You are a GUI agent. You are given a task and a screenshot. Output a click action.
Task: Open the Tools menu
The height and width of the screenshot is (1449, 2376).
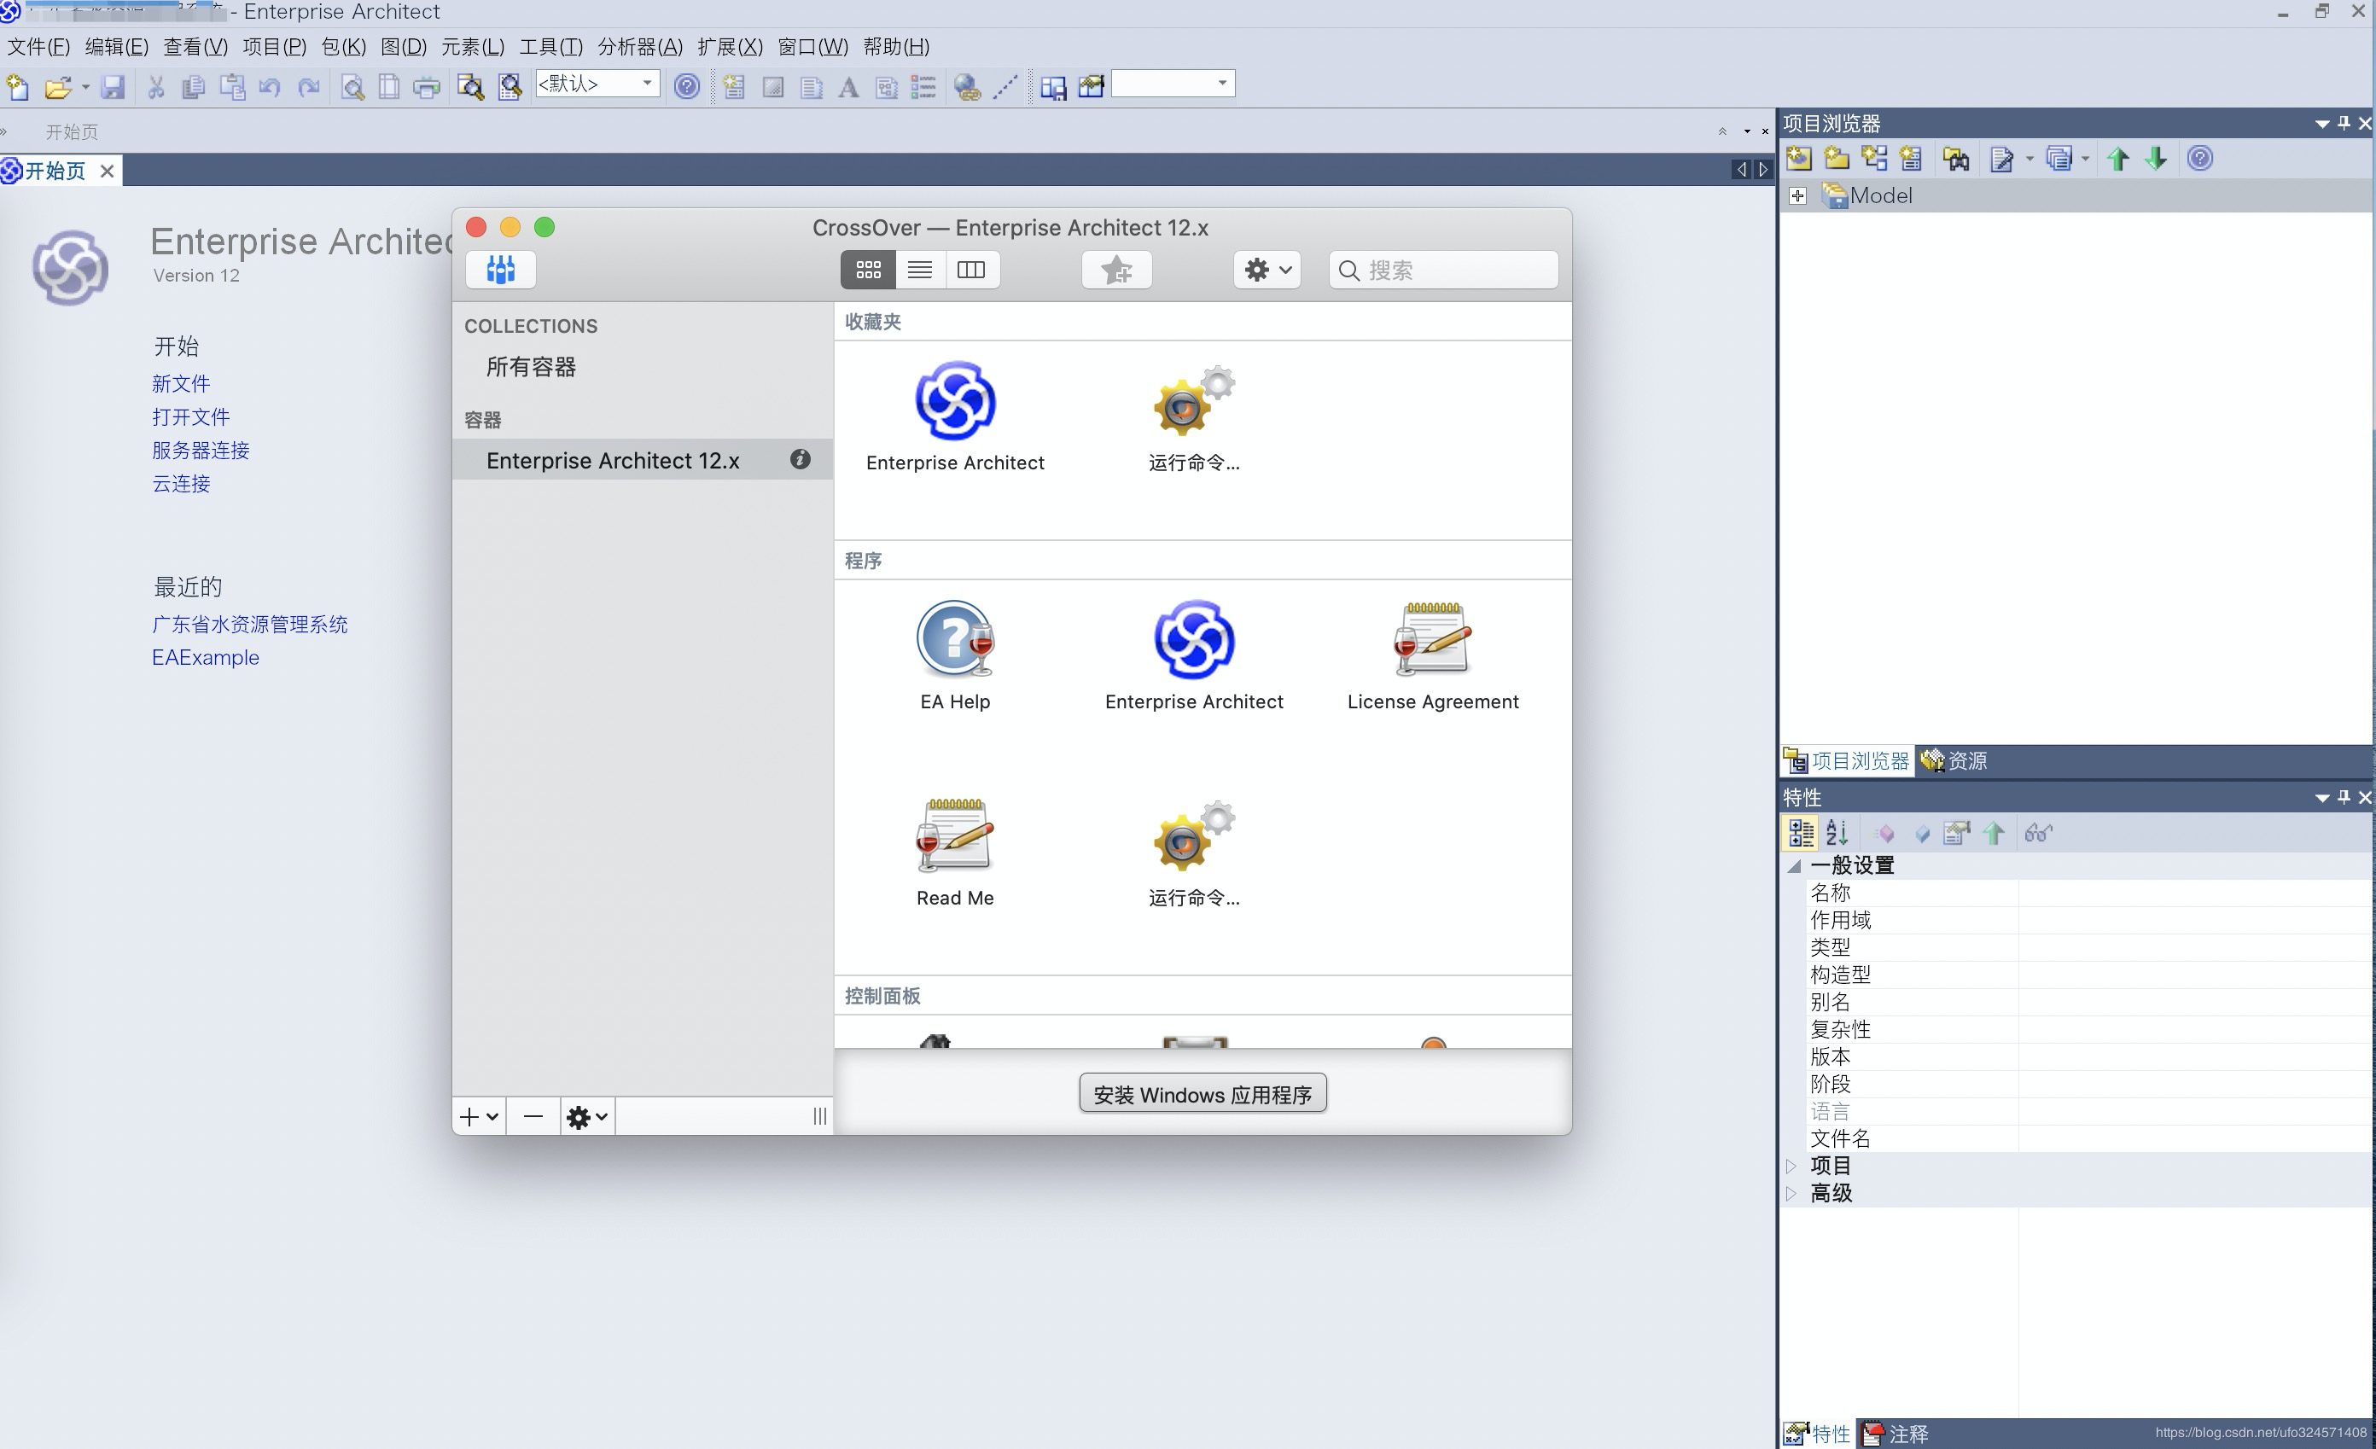550,46
